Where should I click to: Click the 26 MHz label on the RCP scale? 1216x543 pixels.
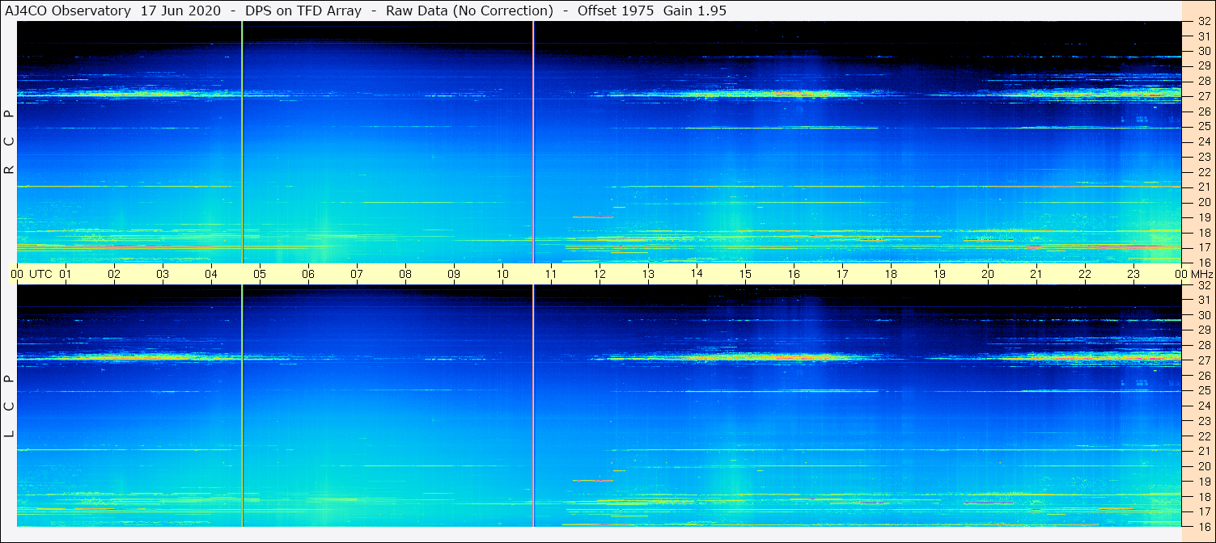tap(1203, 112)
